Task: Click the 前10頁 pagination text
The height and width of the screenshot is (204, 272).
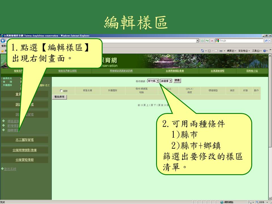Action: point(141,105)
